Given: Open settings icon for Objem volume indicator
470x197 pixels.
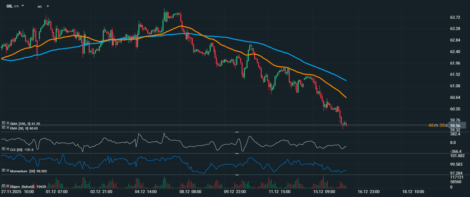Looking at the screenshot, I should (3, 186).
